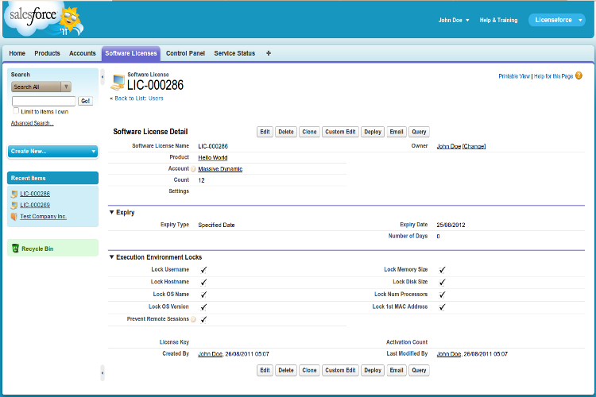This screenshot has height=397, width=596.
Task: Open Help & Training link
Action: [498, 20]
